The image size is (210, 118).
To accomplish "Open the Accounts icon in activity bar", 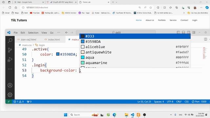I will coord(10,85).
